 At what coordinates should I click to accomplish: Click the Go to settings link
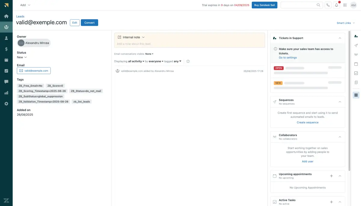coord(288,57)
